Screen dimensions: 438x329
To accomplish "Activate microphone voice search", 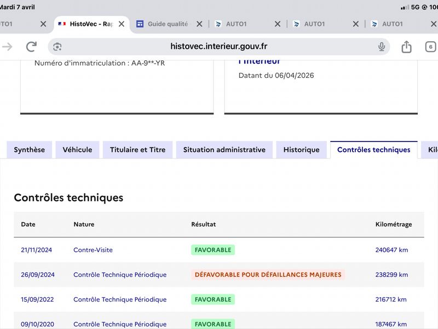I will (x=382, y=47).
